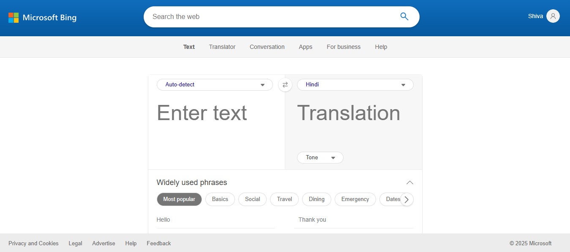Select the Travel phrases chip
Screen dimensions: 570x252
pyautogui.click(x=284, y=199)
